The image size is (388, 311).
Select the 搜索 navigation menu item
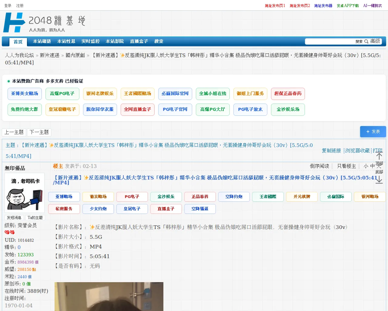point(159,41)
